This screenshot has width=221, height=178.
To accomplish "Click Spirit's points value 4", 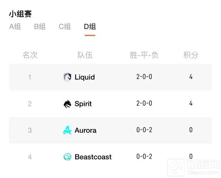I will 191,104.
